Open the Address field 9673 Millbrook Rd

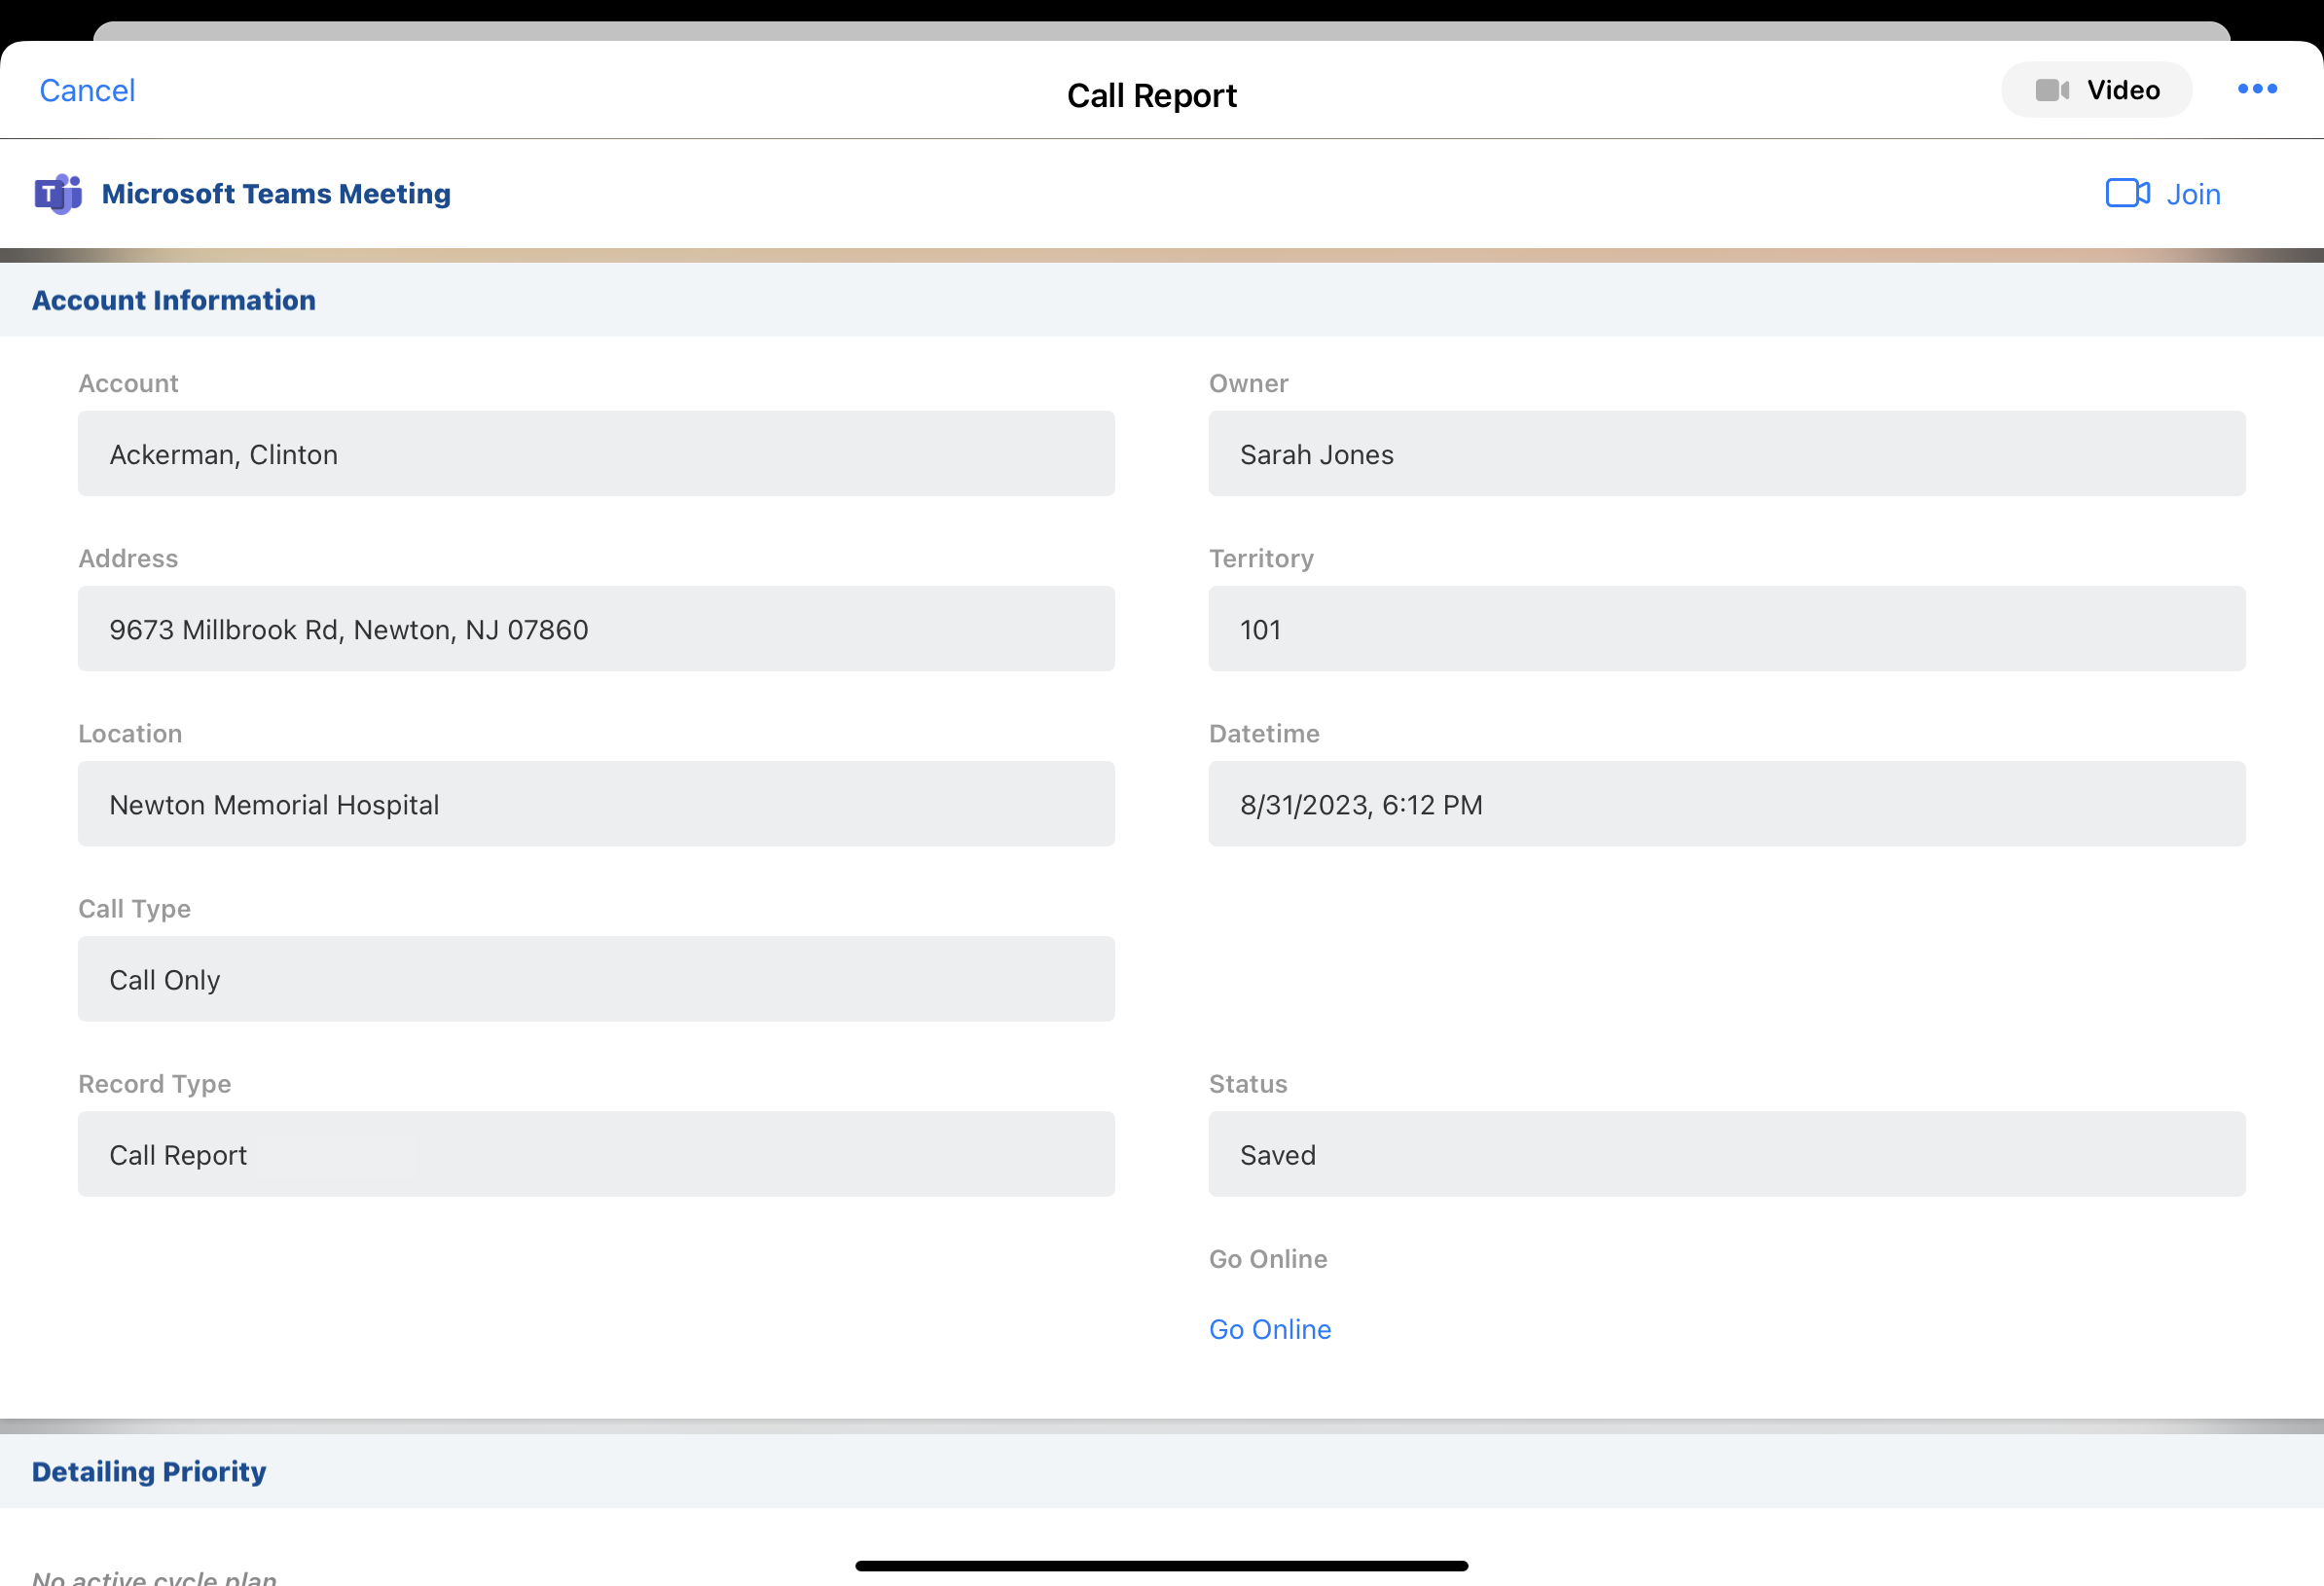[596, 629]
